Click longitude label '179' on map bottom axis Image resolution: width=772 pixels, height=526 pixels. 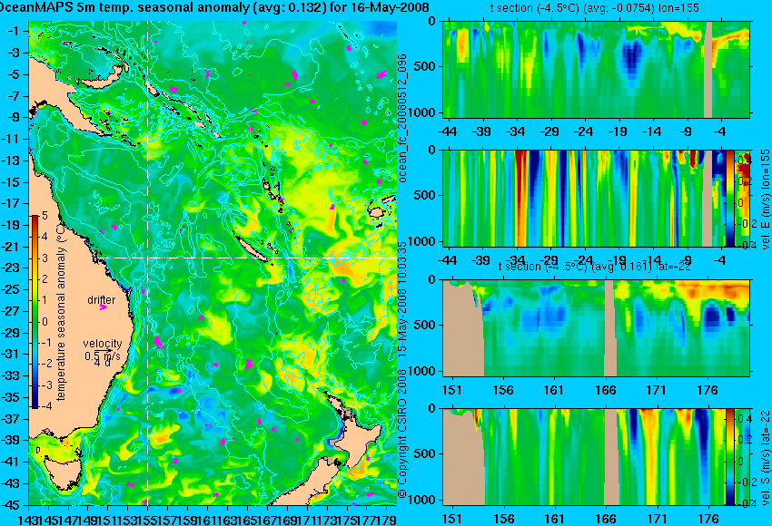387,519
